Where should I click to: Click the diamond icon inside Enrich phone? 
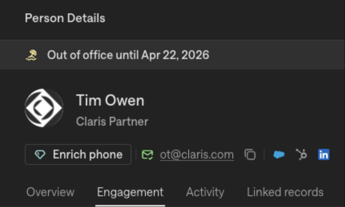click(x=40, y=155)
